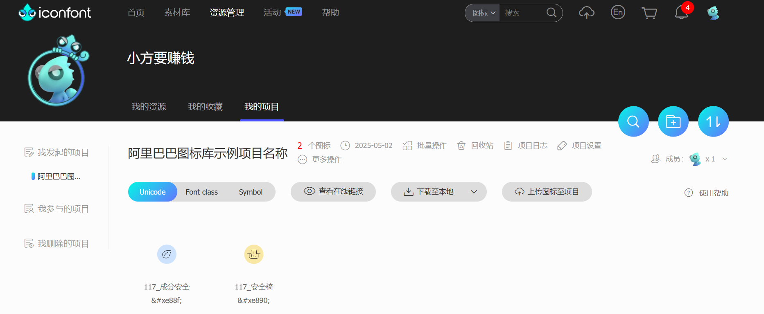
Task: Open 使用帮助 usage help
Action: 707,193
